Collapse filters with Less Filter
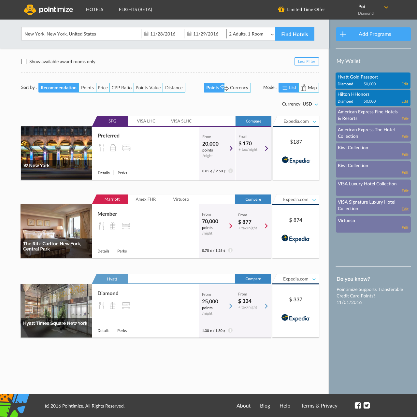Image resolution: width=417 pixels, height=417 pixels. (x=307, y=61)
